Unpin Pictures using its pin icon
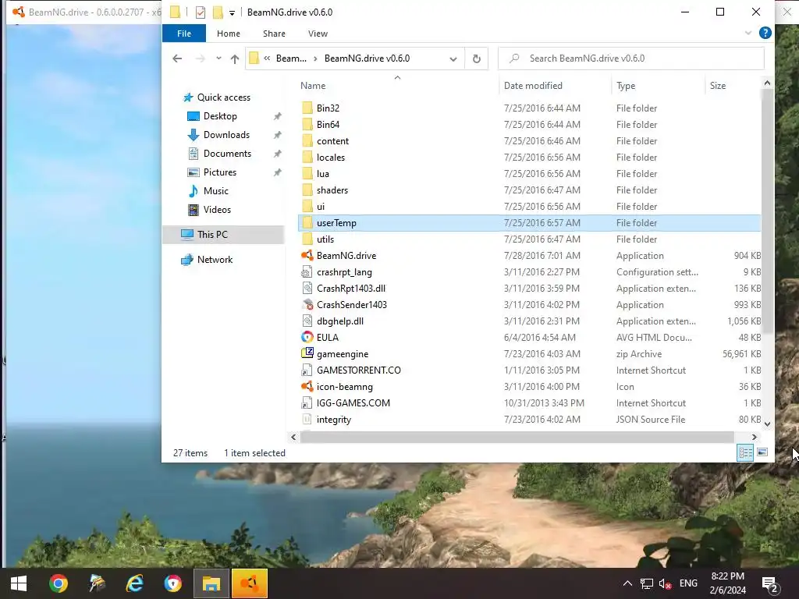This screenshot has height=599, width=799. [277, 172]
